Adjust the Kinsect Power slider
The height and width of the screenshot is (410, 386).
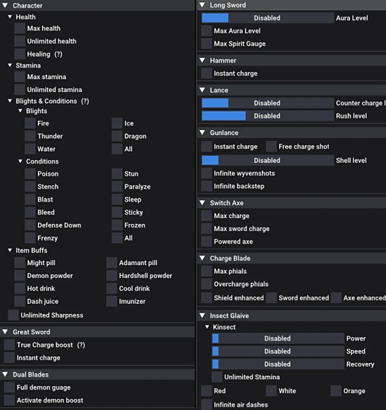(278, 338)
